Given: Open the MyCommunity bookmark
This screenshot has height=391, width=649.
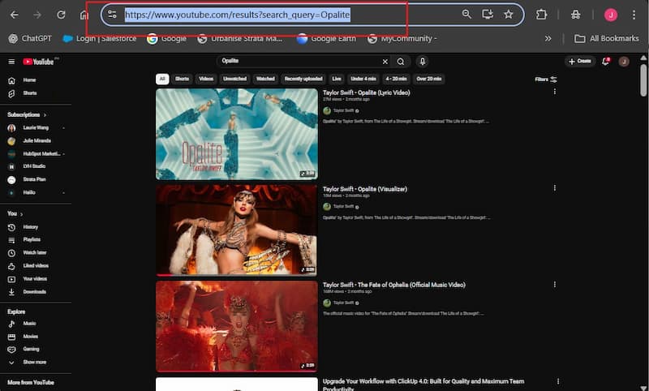Looking at the screenshot, I should tap(402, 38).
